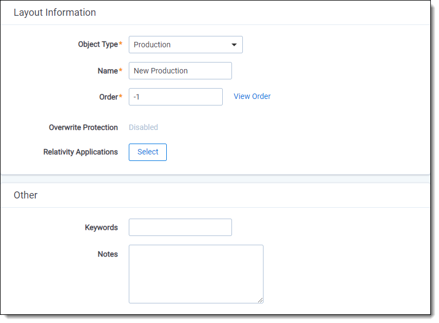Click the Disabled status for Overwrite Protection

(143, 127)
